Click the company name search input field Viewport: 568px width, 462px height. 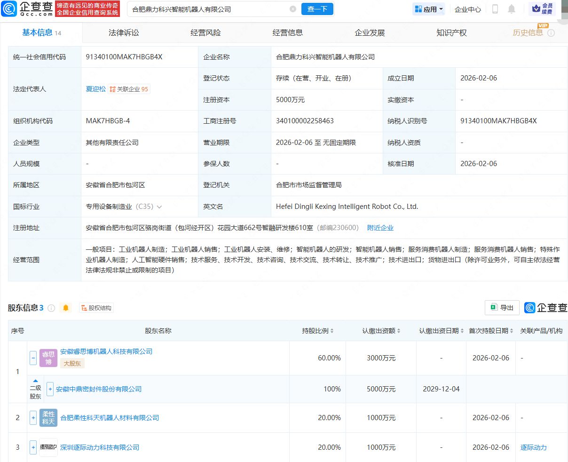coord(202,9)
